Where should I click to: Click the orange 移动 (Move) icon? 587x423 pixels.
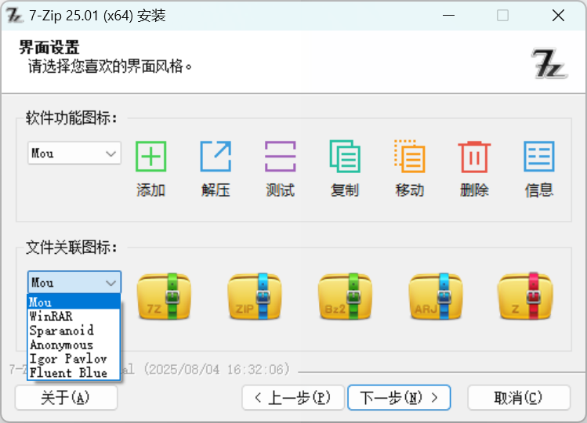(x=409, y=157)
